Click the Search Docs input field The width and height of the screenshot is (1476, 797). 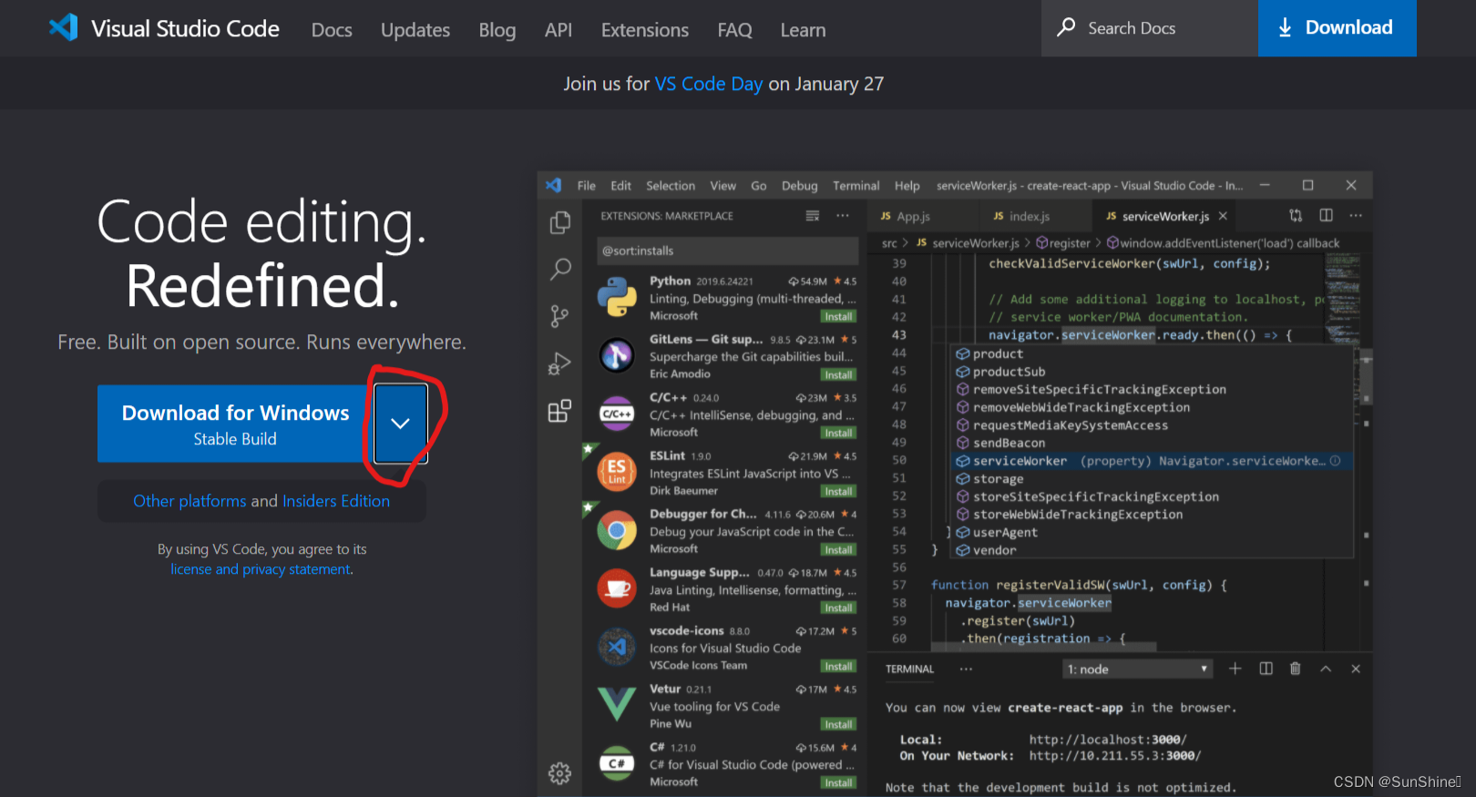tap(1150, 28)
